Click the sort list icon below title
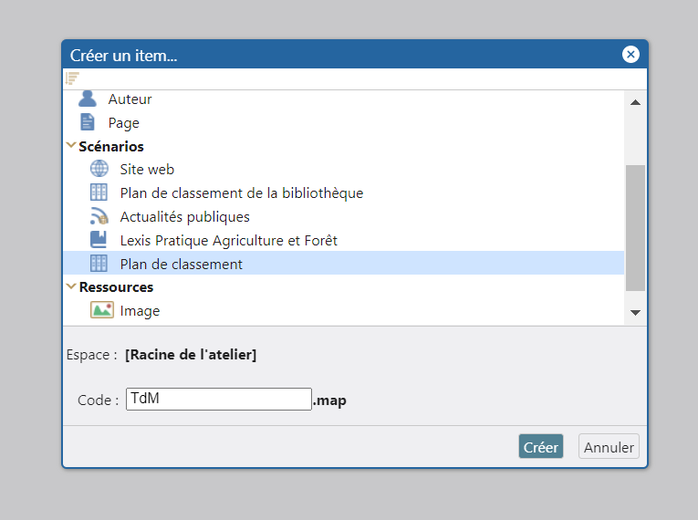The width and height of the screenshot is (698, 520). [73, 78]
